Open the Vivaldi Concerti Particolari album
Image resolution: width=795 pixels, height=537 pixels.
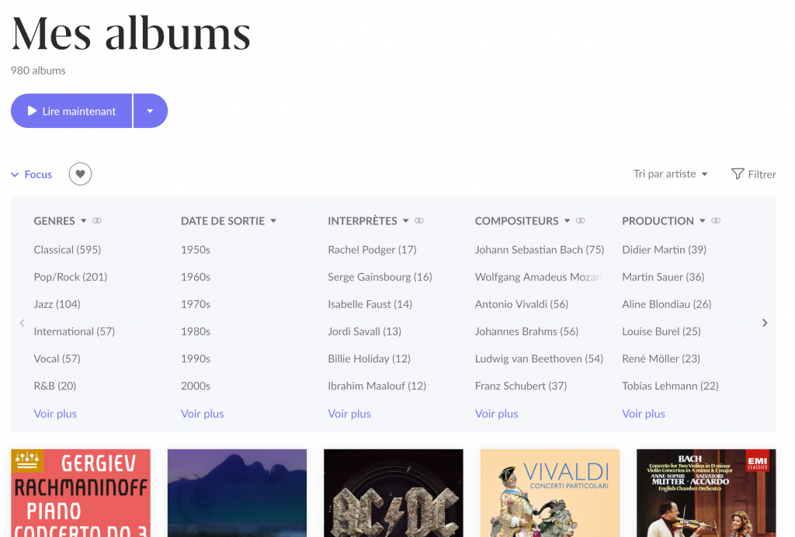point(550,494)
